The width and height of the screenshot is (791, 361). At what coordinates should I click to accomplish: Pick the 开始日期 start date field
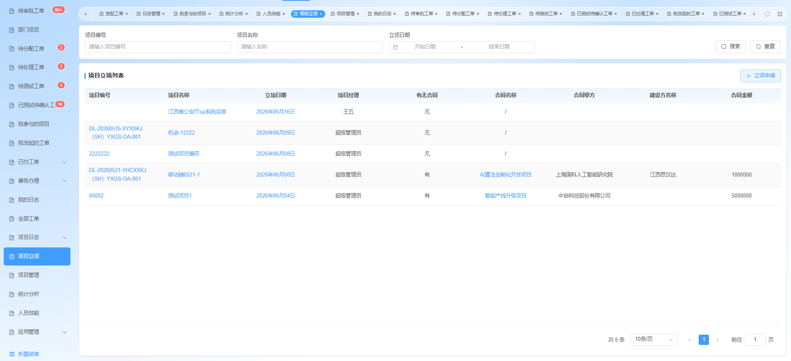425,47
